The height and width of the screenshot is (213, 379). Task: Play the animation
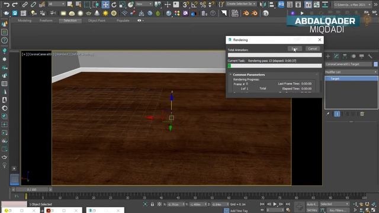pyautogui.click(x=275, y=204)
